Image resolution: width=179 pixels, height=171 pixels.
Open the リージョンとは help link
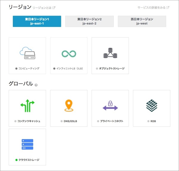coord(44,7)
